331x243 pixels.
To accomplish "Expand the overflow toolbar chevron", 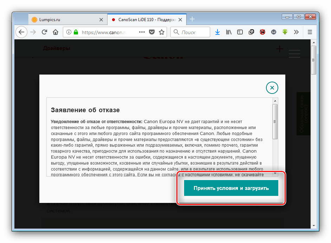I will pyautogui.click(x=296, y=32).
